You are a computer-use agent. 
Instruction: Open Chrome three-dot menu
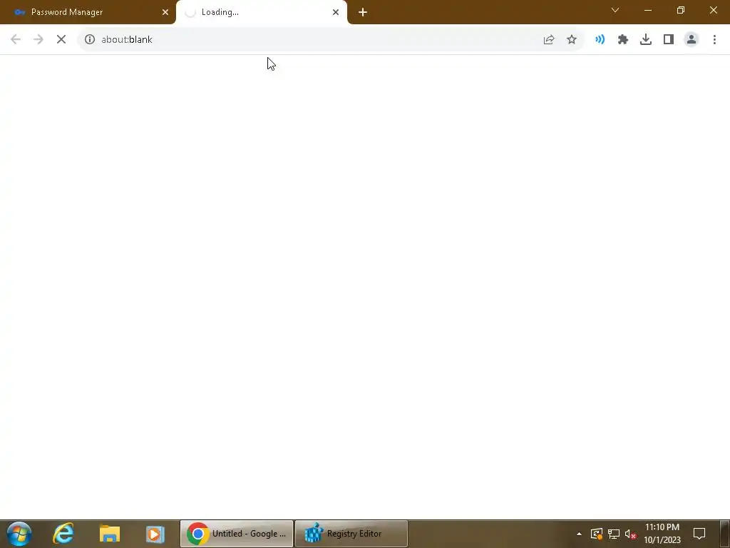714,40
